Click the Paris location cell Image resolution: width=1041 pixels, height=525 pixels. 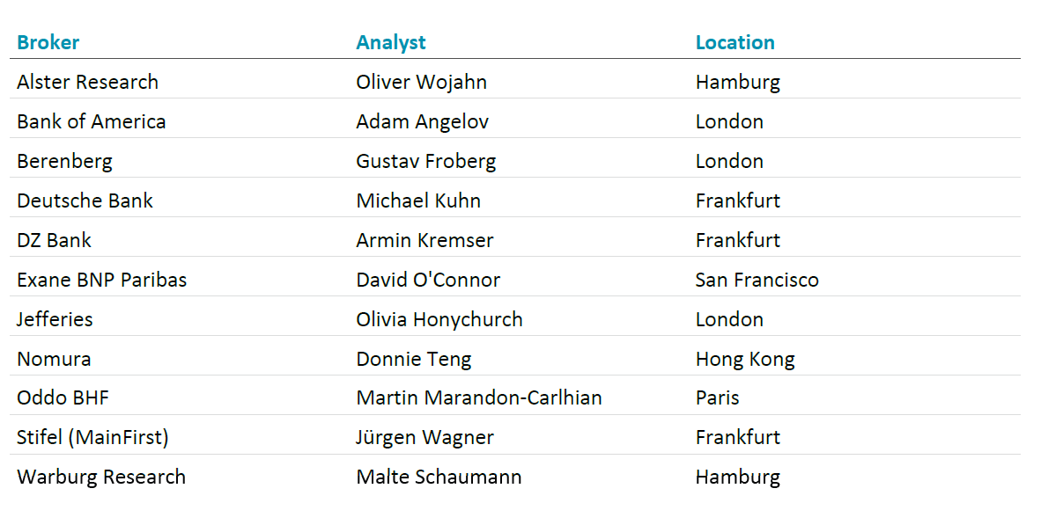point(717,397)
